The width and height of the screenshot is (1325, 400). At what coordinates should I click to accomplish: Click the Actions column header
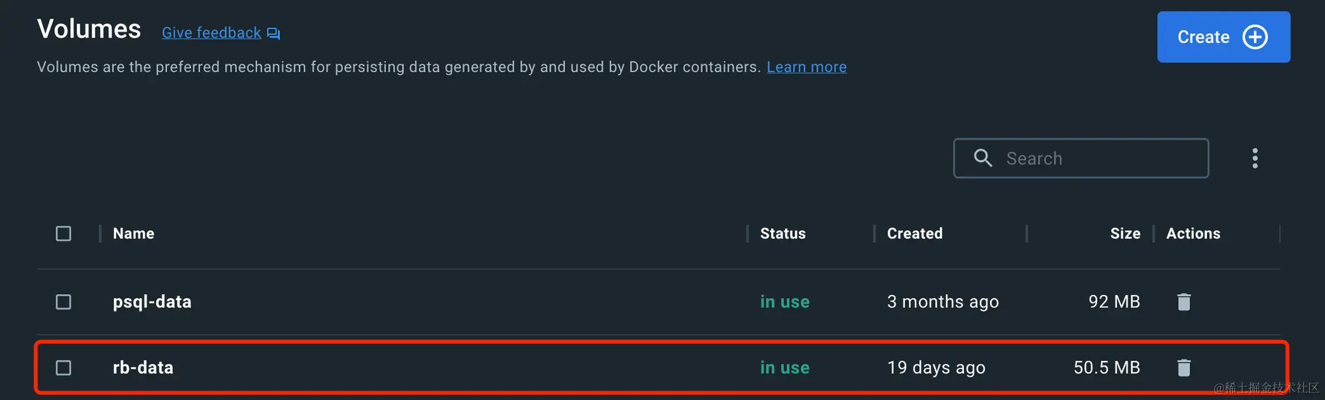click(x=1192, y=233)
